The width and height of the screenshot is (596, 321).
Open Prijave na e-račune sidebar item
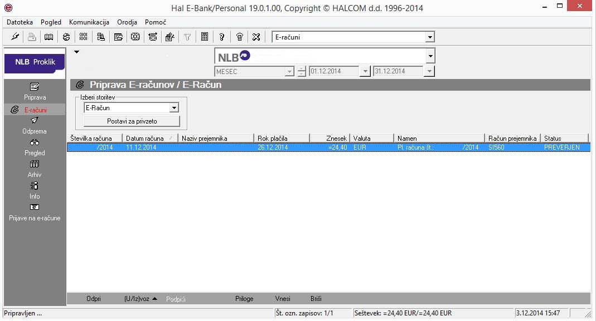click(x=35, y=213)
